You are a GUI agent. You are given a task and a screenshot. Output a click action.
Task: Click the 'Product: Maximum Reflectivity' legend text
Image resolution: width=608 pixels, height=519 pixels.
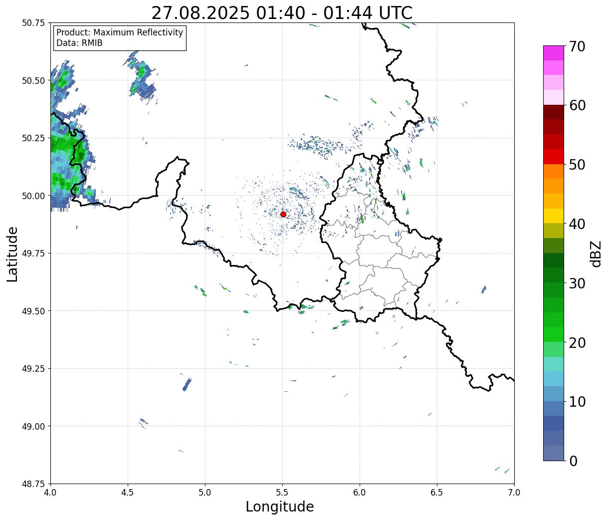point(120,32)
